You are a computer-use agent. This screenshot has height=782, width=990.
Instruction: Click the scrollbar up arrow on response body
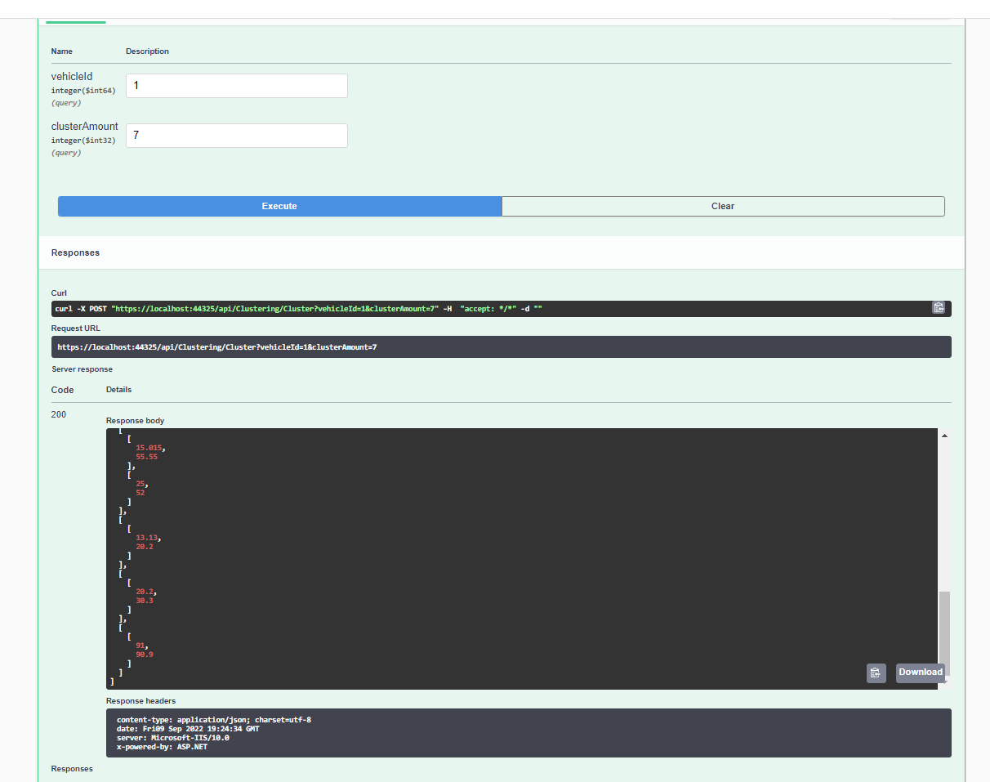click(944, 435)
